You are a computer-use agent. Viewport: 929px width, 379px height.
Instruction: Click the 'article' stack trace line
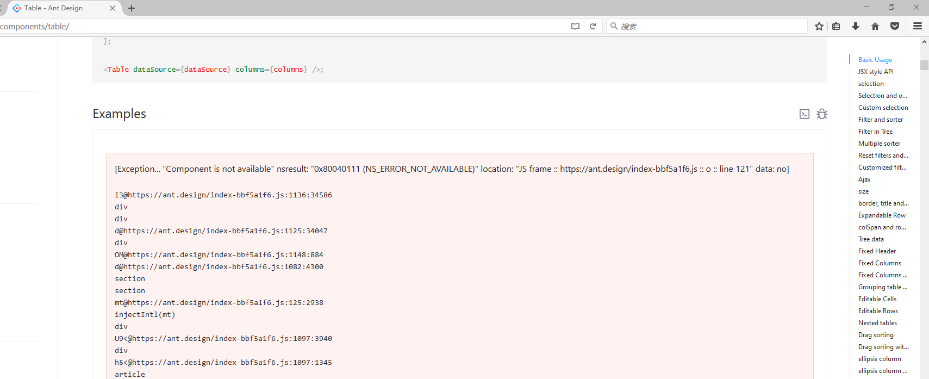point(130,374)
